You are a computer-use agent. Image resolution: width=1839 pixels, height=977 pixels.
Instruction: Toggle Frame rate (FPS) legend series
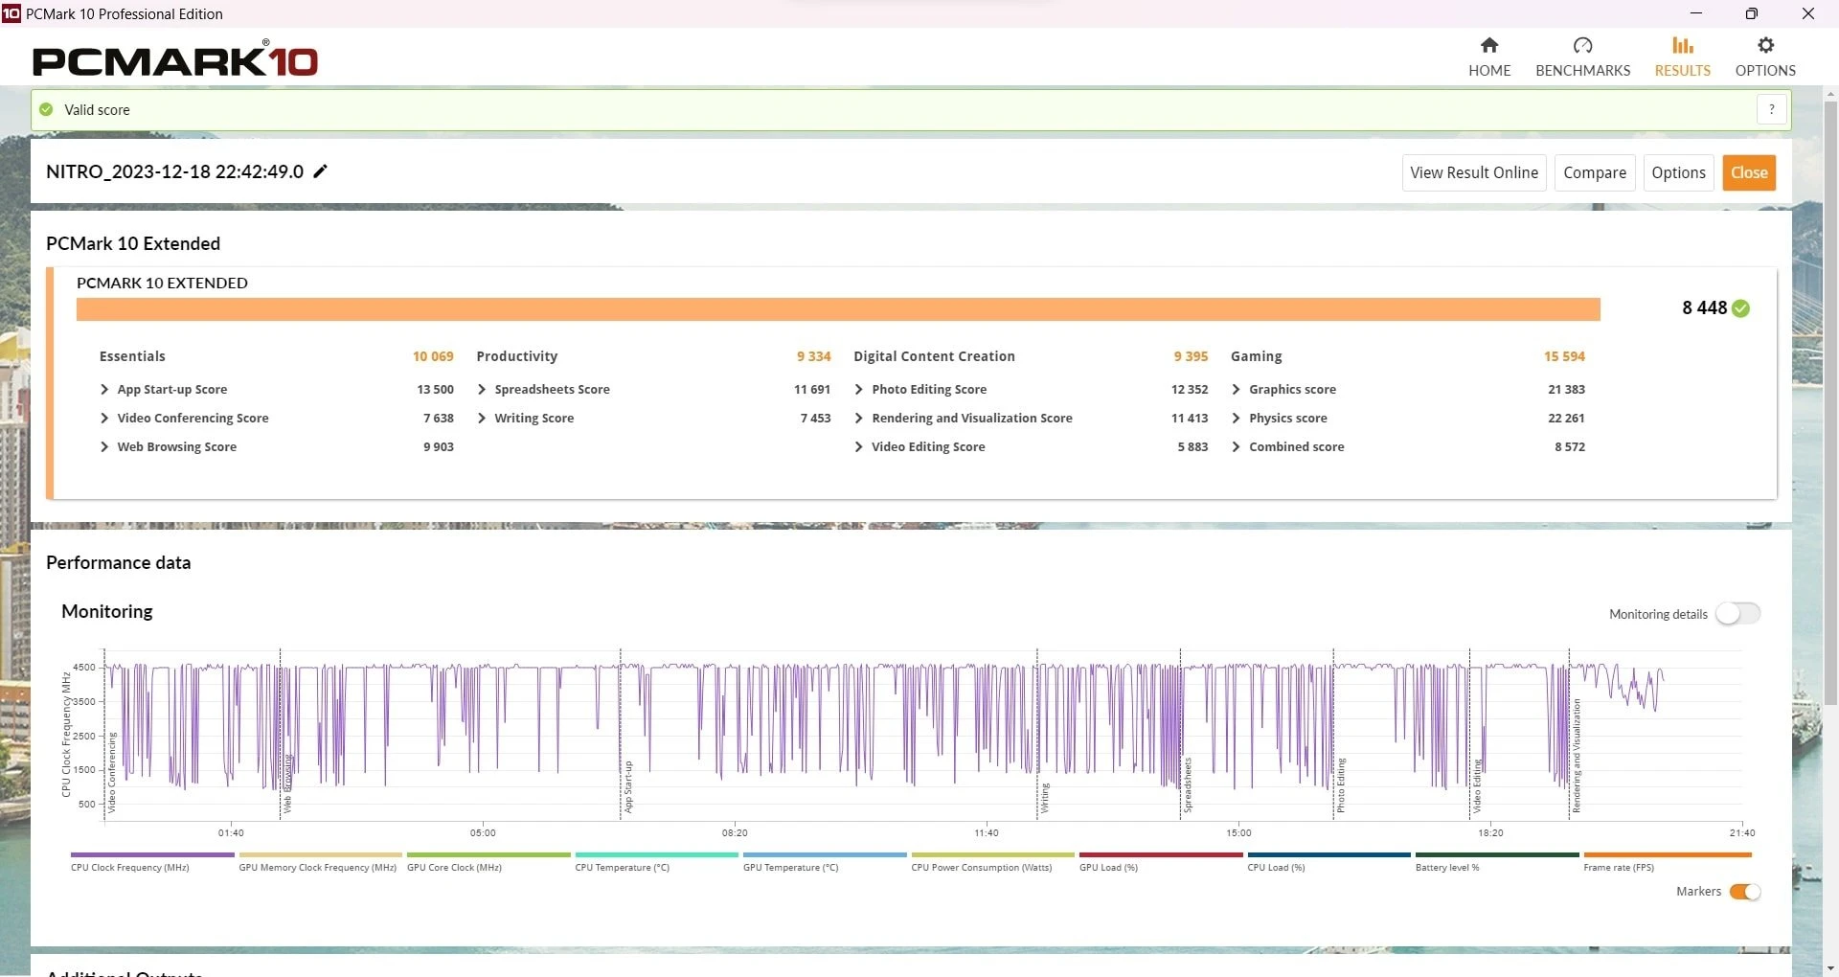point(1668,862)
